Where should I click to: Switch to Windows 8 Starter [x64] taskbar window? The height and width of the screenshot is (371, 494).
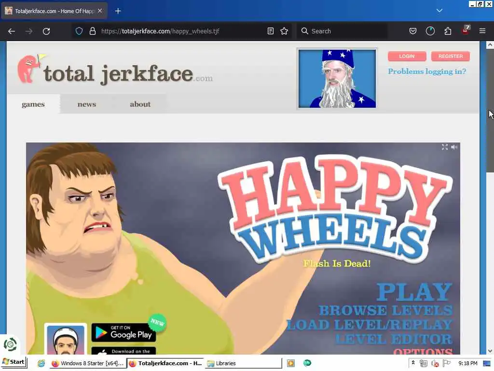(x=88, y=363)
